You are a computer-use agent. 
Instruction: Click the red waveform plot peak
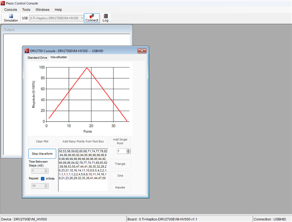(x=87, y=68)
